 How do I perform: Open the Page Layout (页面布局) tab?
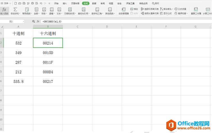75,3
